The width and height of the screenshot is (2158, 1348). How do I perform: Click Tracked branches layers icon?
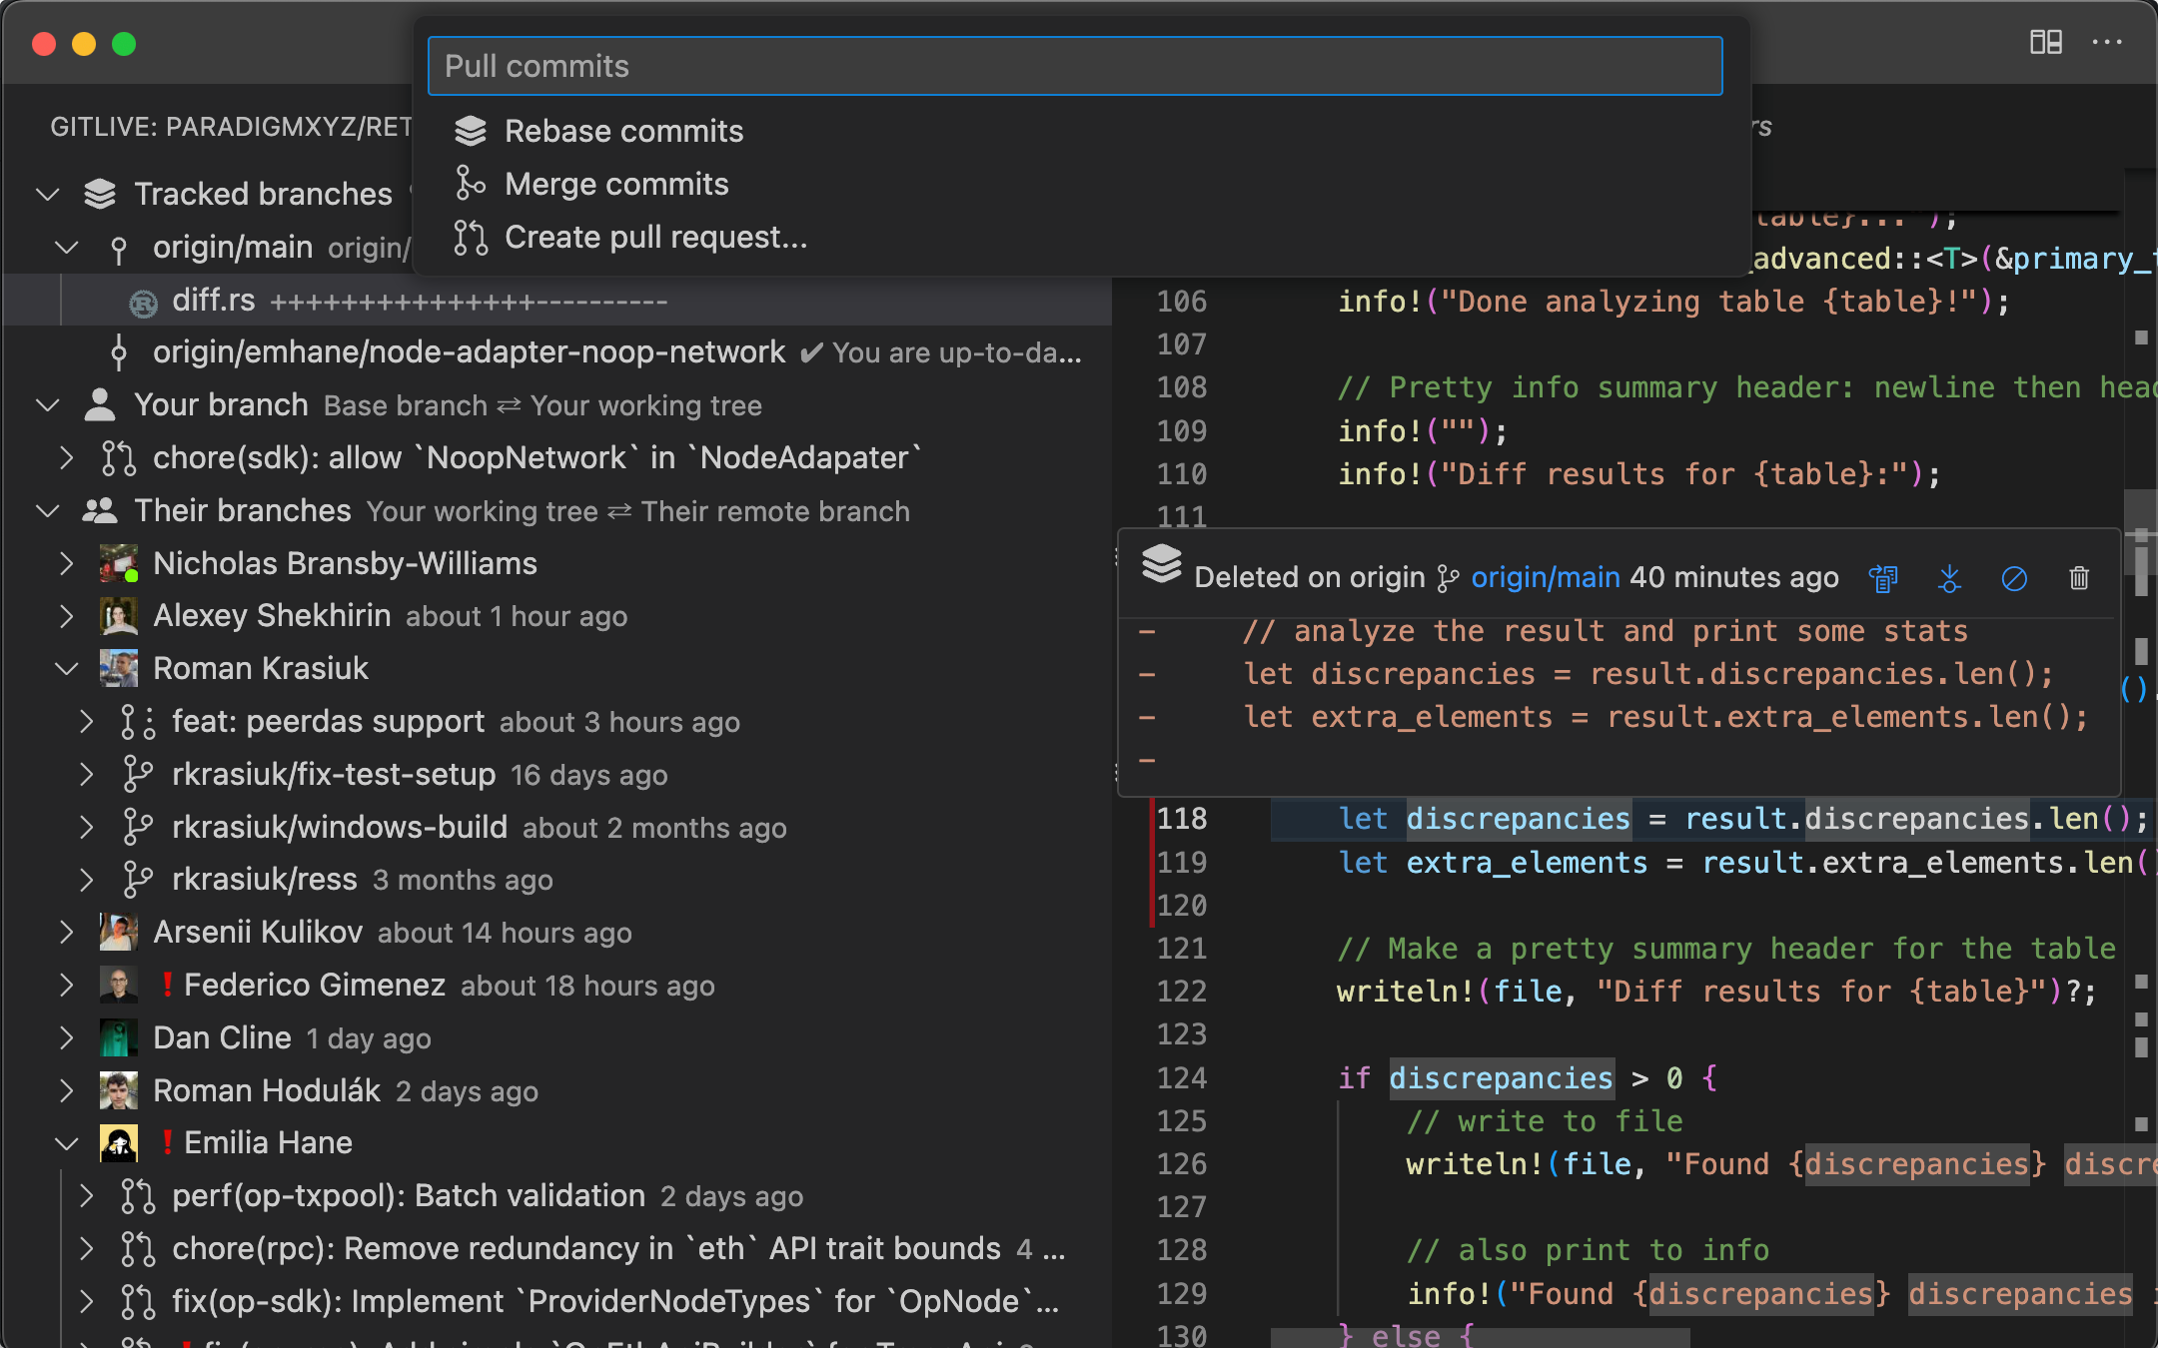pyautogui.click(x=100, y=194)
